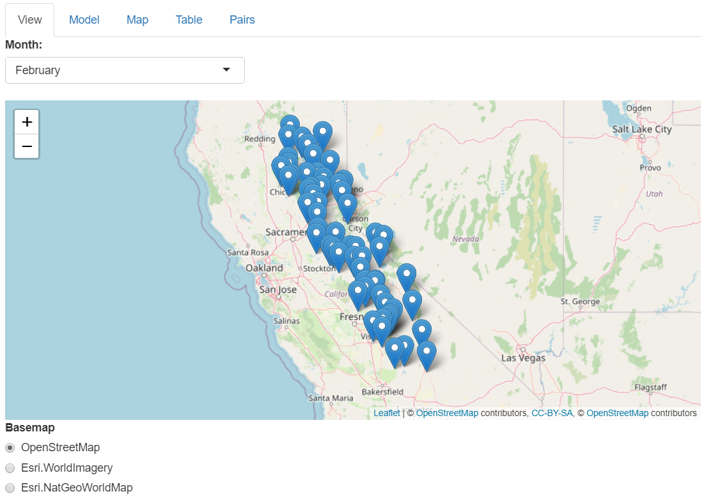Click the southernmost blue pin on map

click(427, 350)
